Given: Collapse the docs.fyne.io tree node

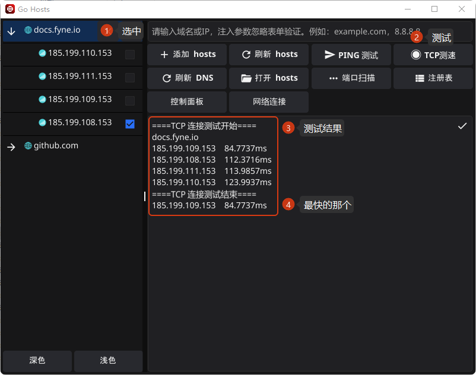Looking at the screenshot, I should coord(11,31).
